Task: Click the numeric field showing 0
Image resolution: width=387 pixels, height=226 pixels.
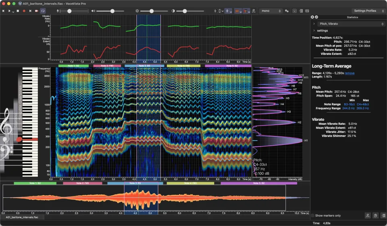Action: tap(215, 11)
